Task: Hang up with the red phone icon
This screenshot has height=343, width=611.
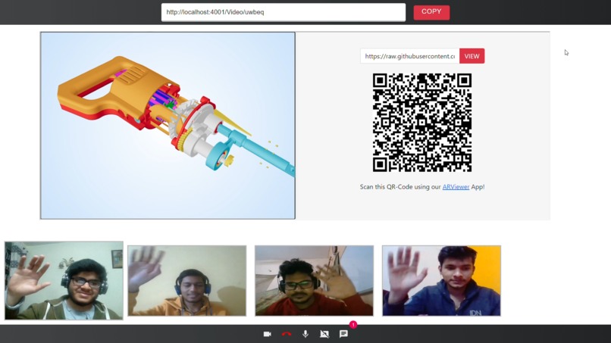Action: coord(287,334)
